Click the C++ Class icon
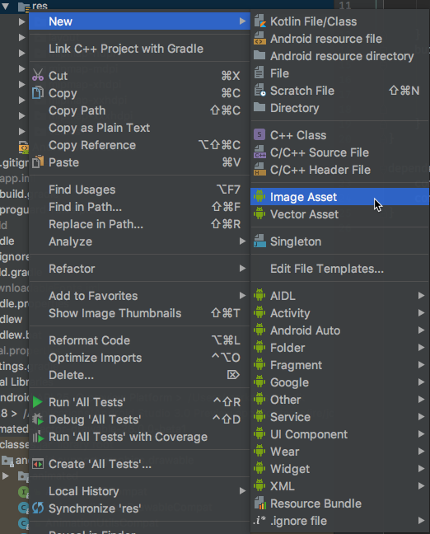Screen dimensions: 430x534 click(x=259, y=135)
